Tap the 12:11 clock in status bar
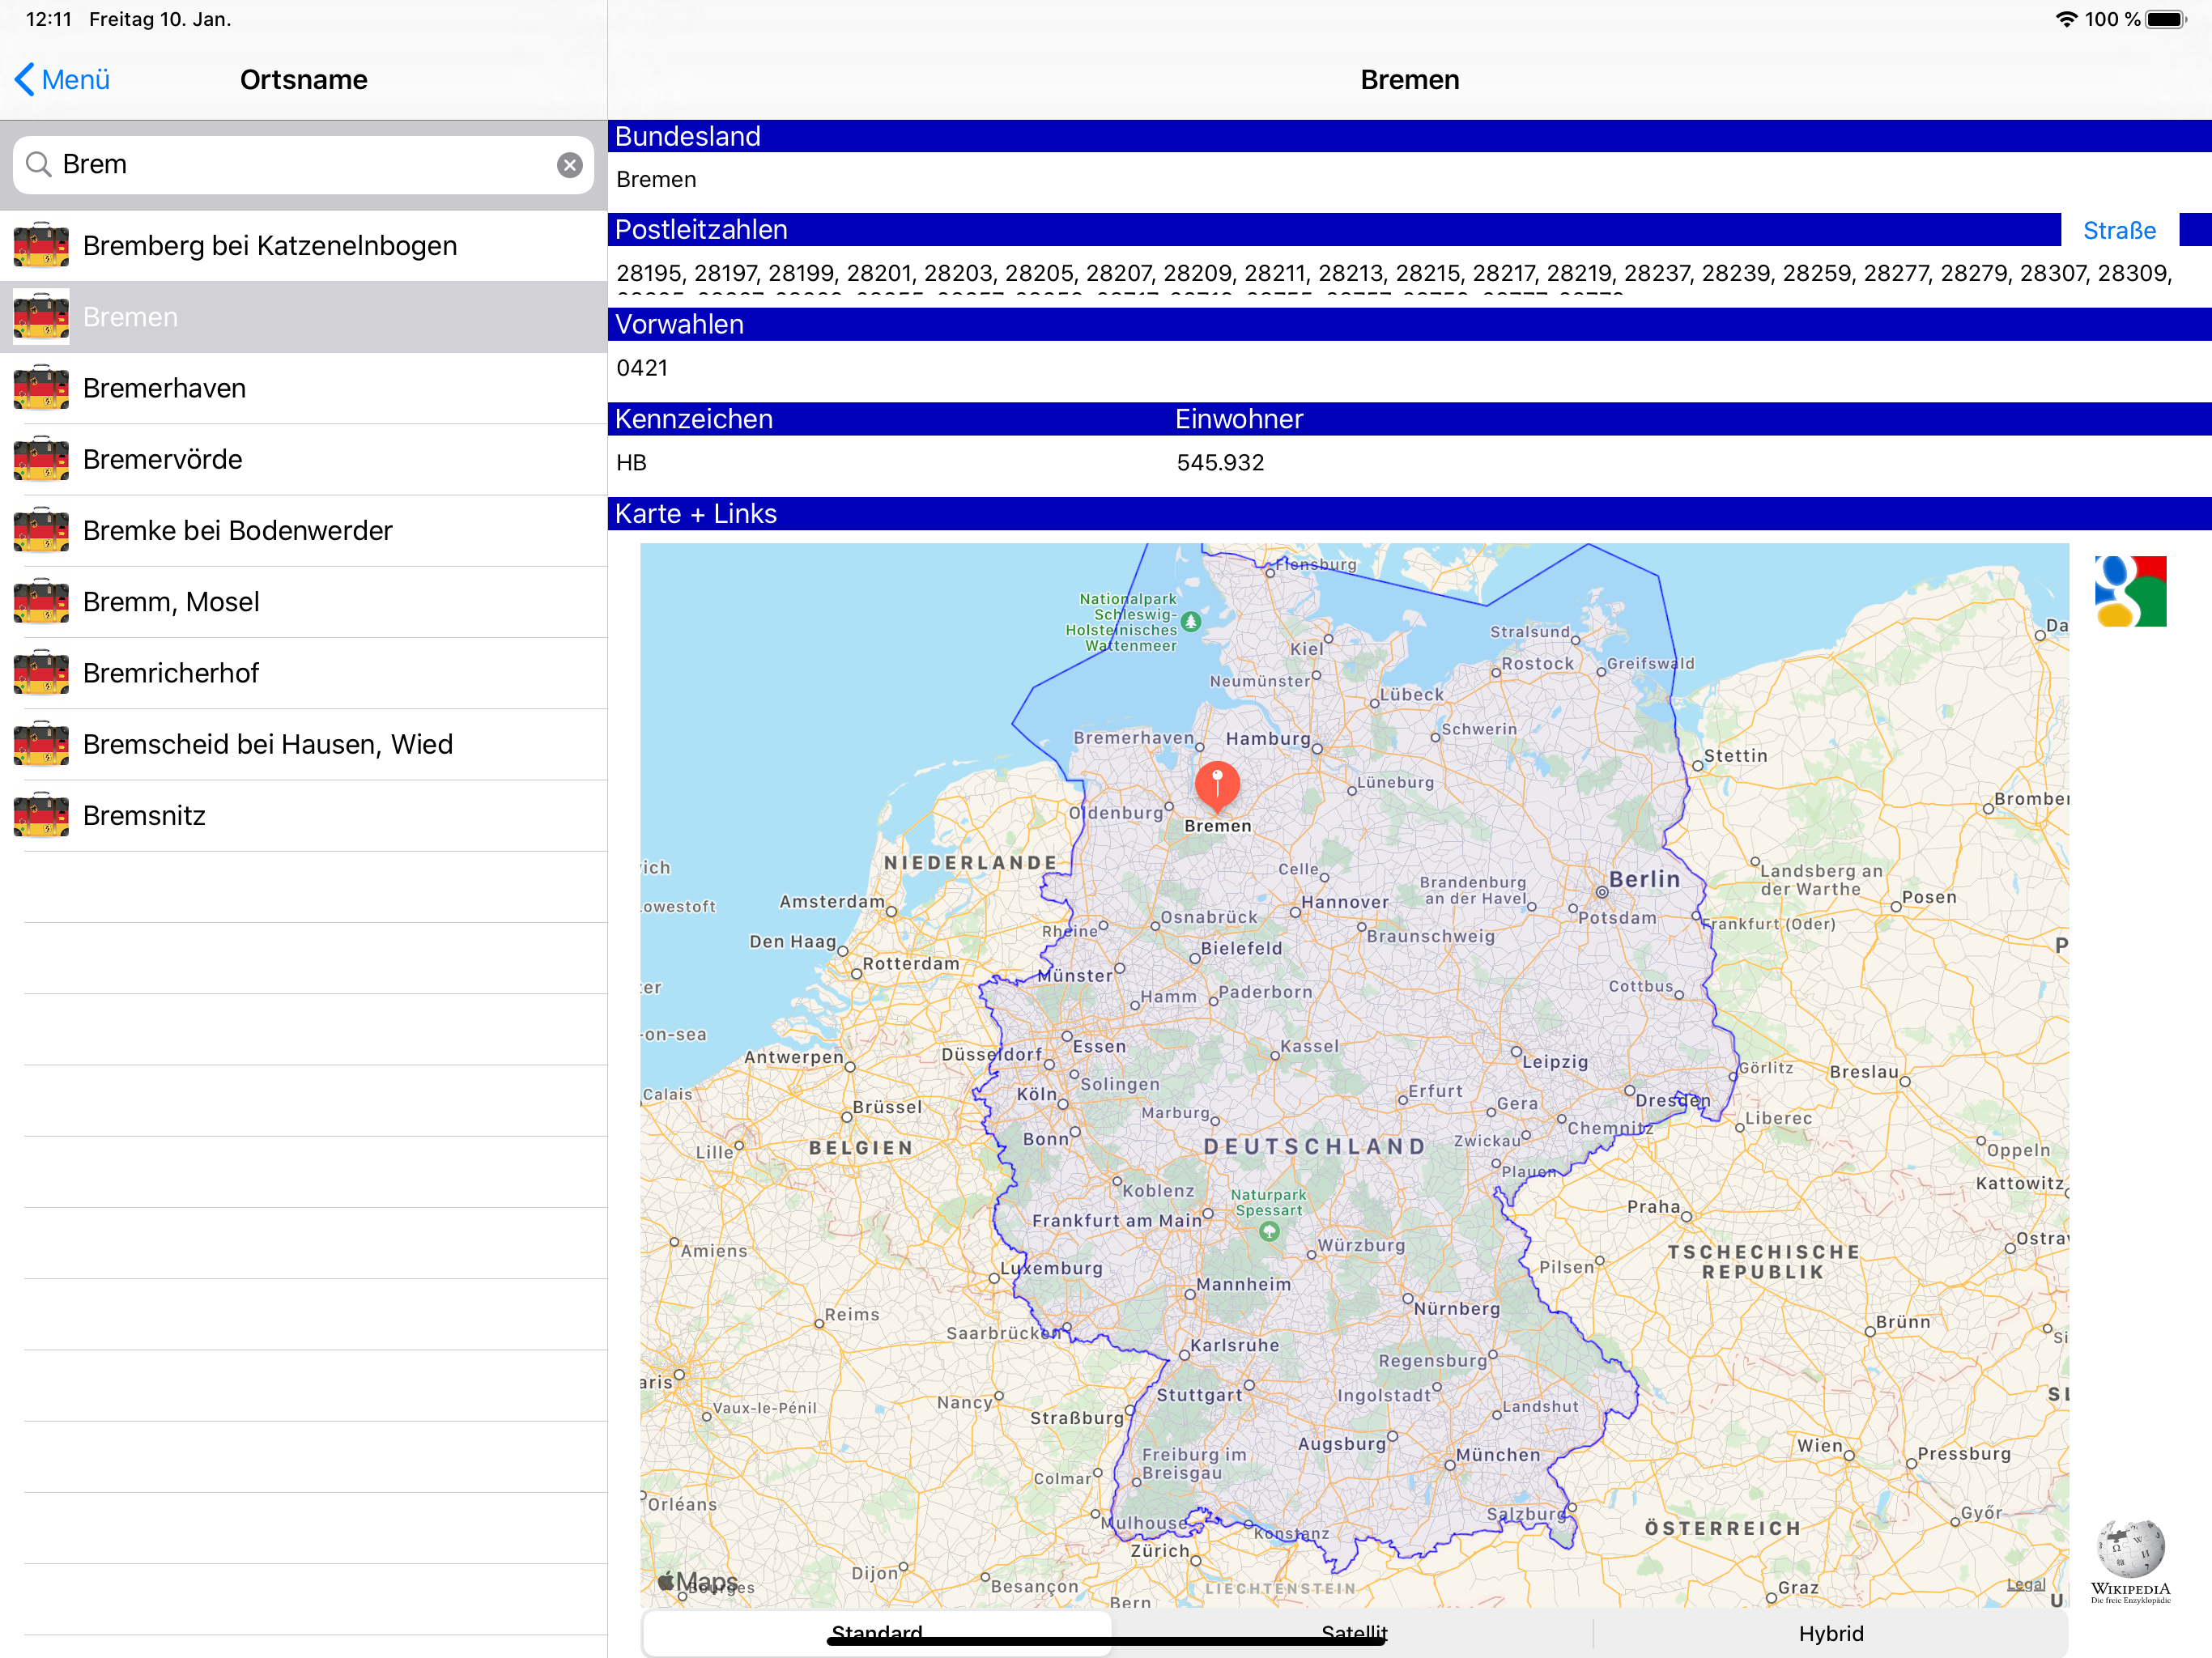2212x1658 pixels. [49, 19]
